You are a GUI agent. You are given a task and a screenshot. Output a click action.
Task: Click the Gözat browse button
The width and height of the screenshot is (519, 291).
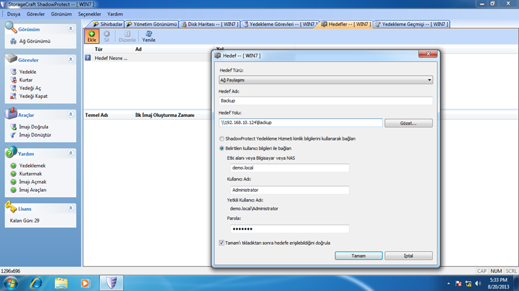click(x=409, y=123)
